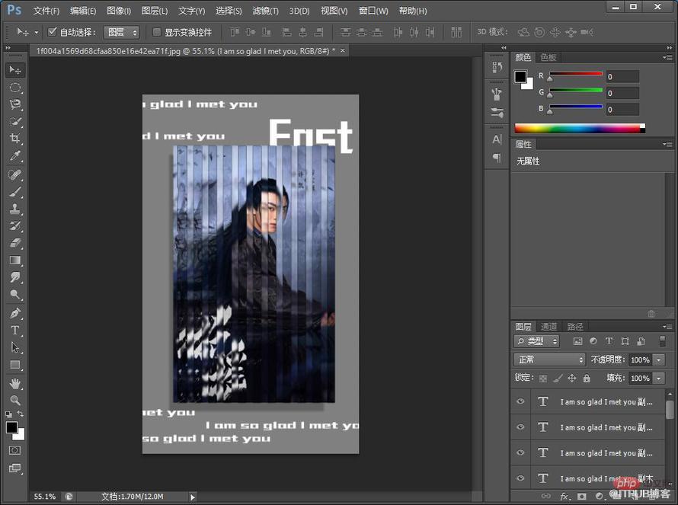Enable the 显示变换控件 checkbox
This screenshot has width=678, height=505.
coord(156,32)
